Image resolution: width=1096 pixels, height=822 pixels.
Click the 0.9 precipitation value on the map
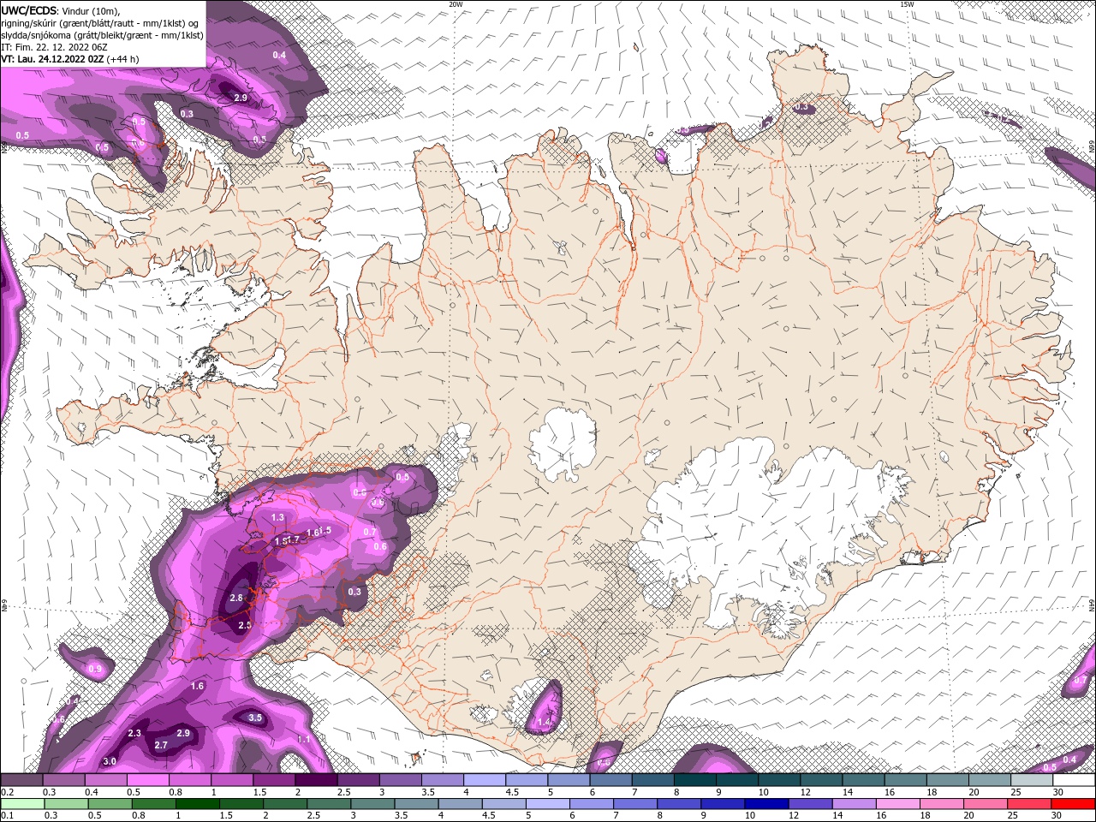(95, 669)
